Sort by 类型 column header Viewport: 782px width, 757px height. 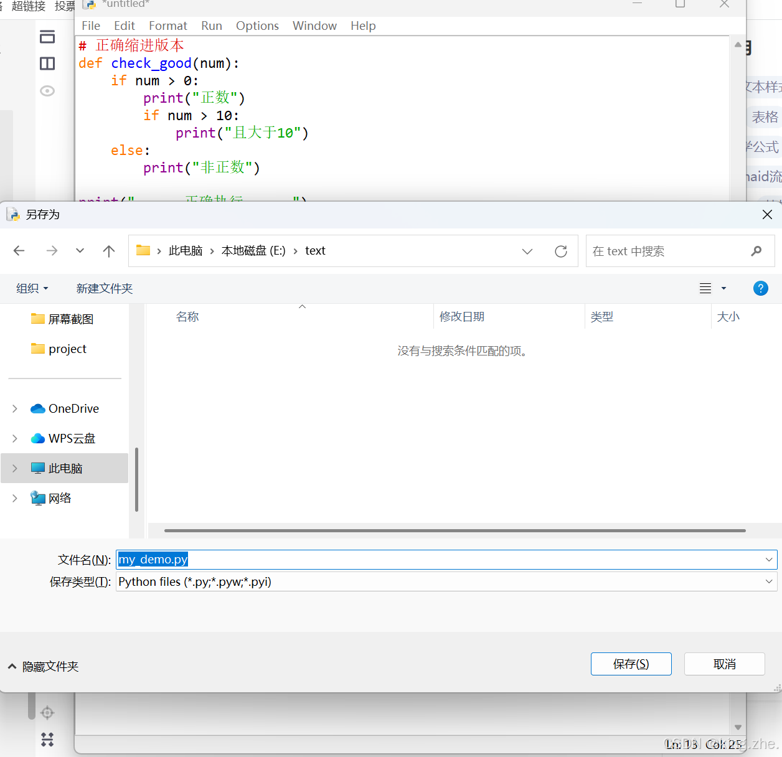(x=602, y=317)
